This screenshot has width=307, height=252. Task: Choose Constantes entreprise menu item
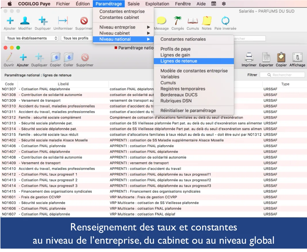[x=123, y=11]
